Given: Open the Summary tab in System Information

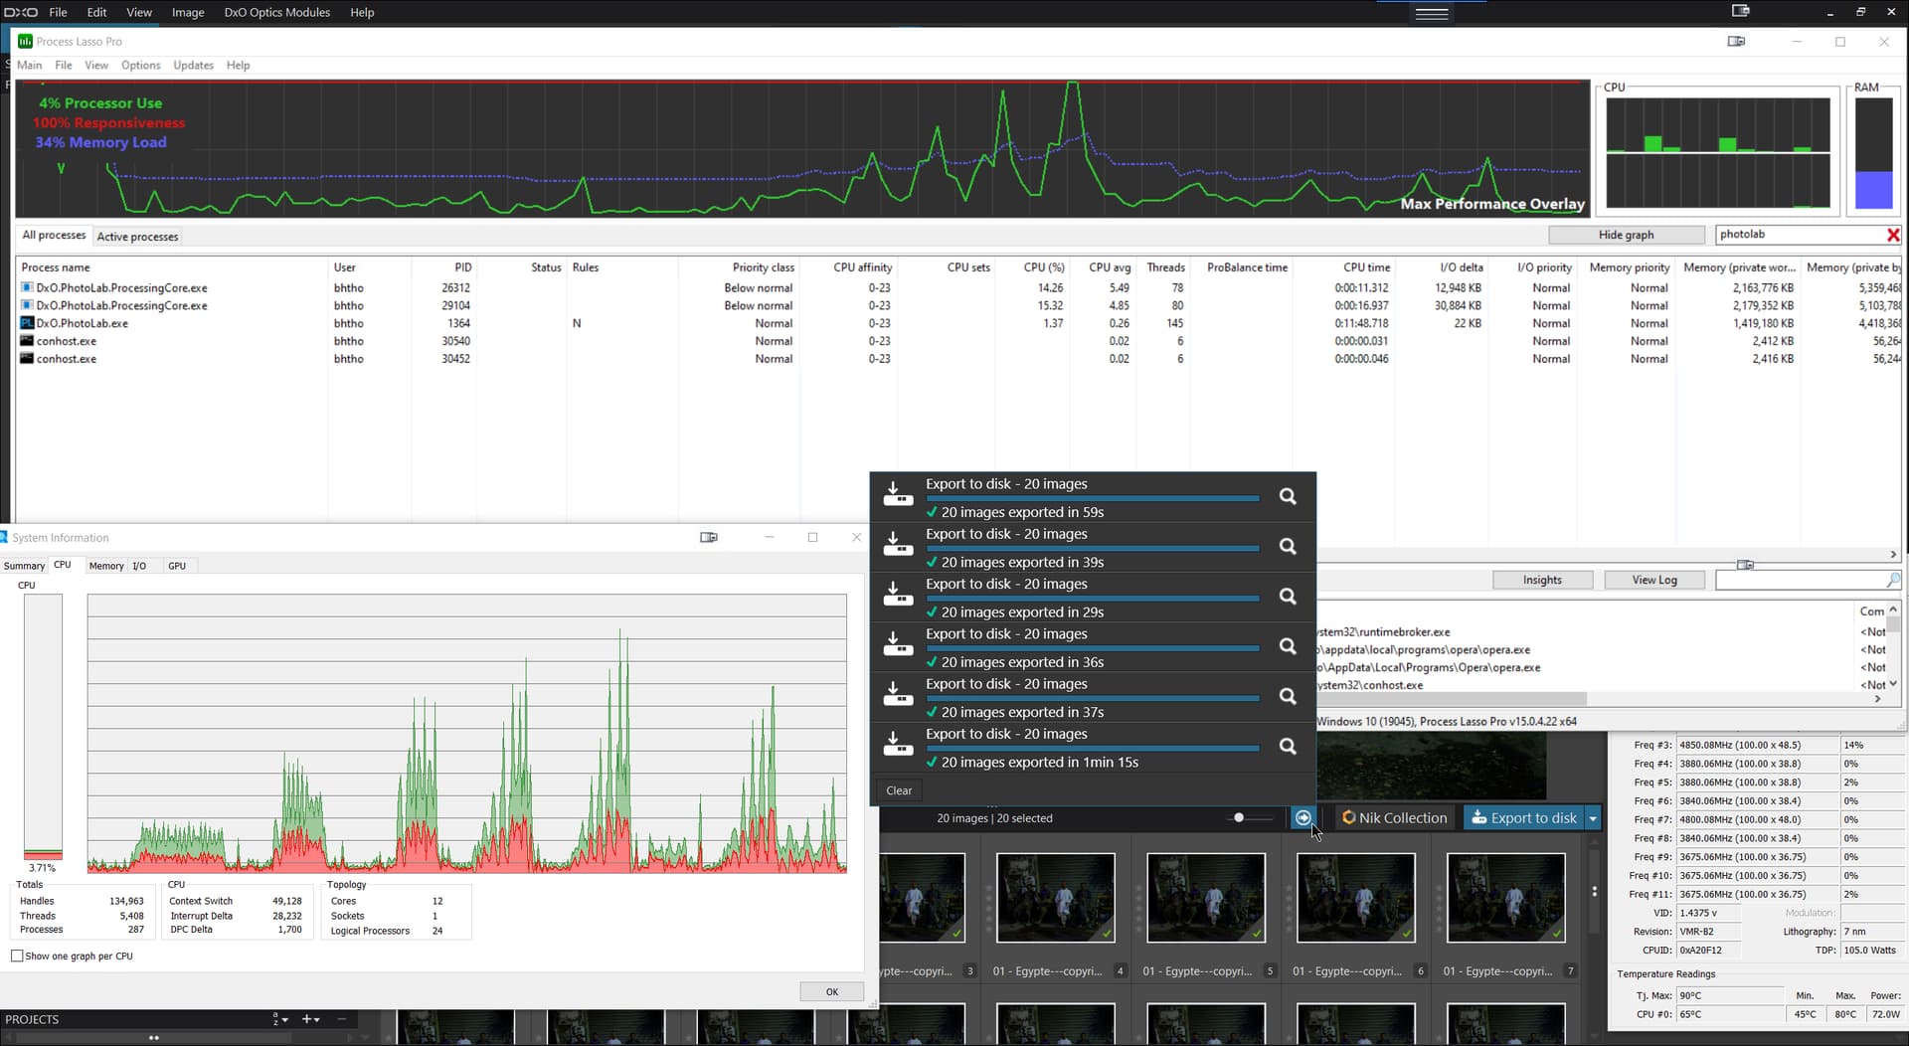Looking at the screenshot, I should coord(24,566).
